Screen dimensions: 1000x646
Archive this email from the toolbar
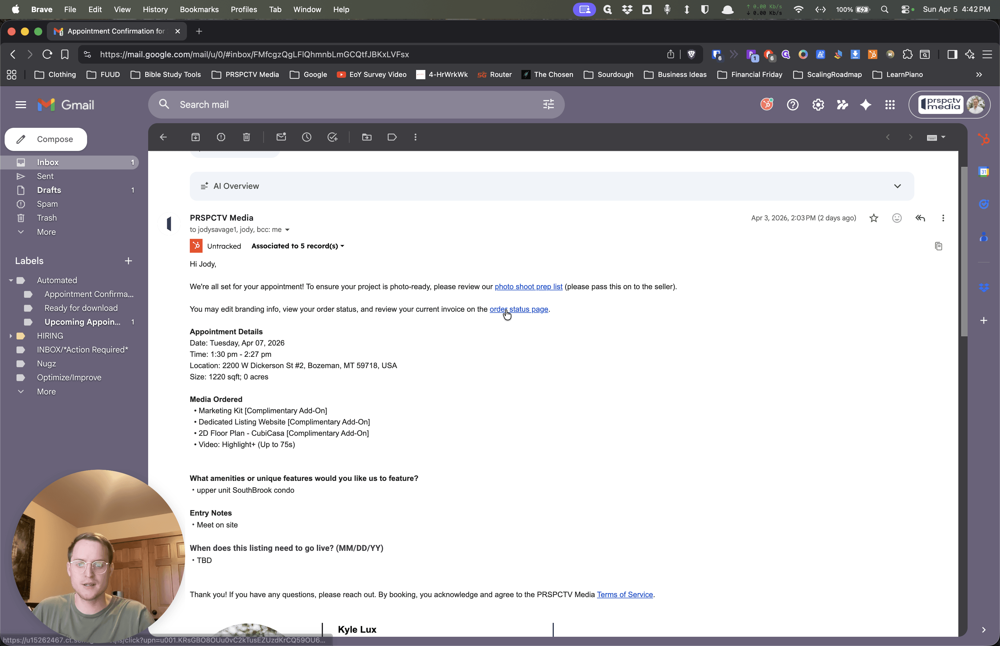coord(196,137)
